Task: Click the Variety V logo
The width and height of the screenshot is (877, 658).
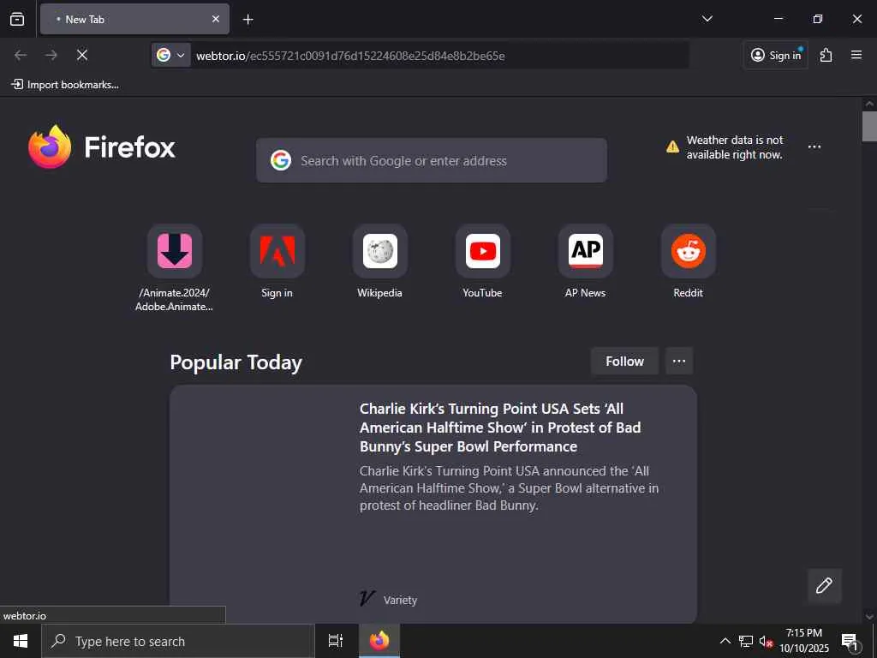Action: pos(367,599)
